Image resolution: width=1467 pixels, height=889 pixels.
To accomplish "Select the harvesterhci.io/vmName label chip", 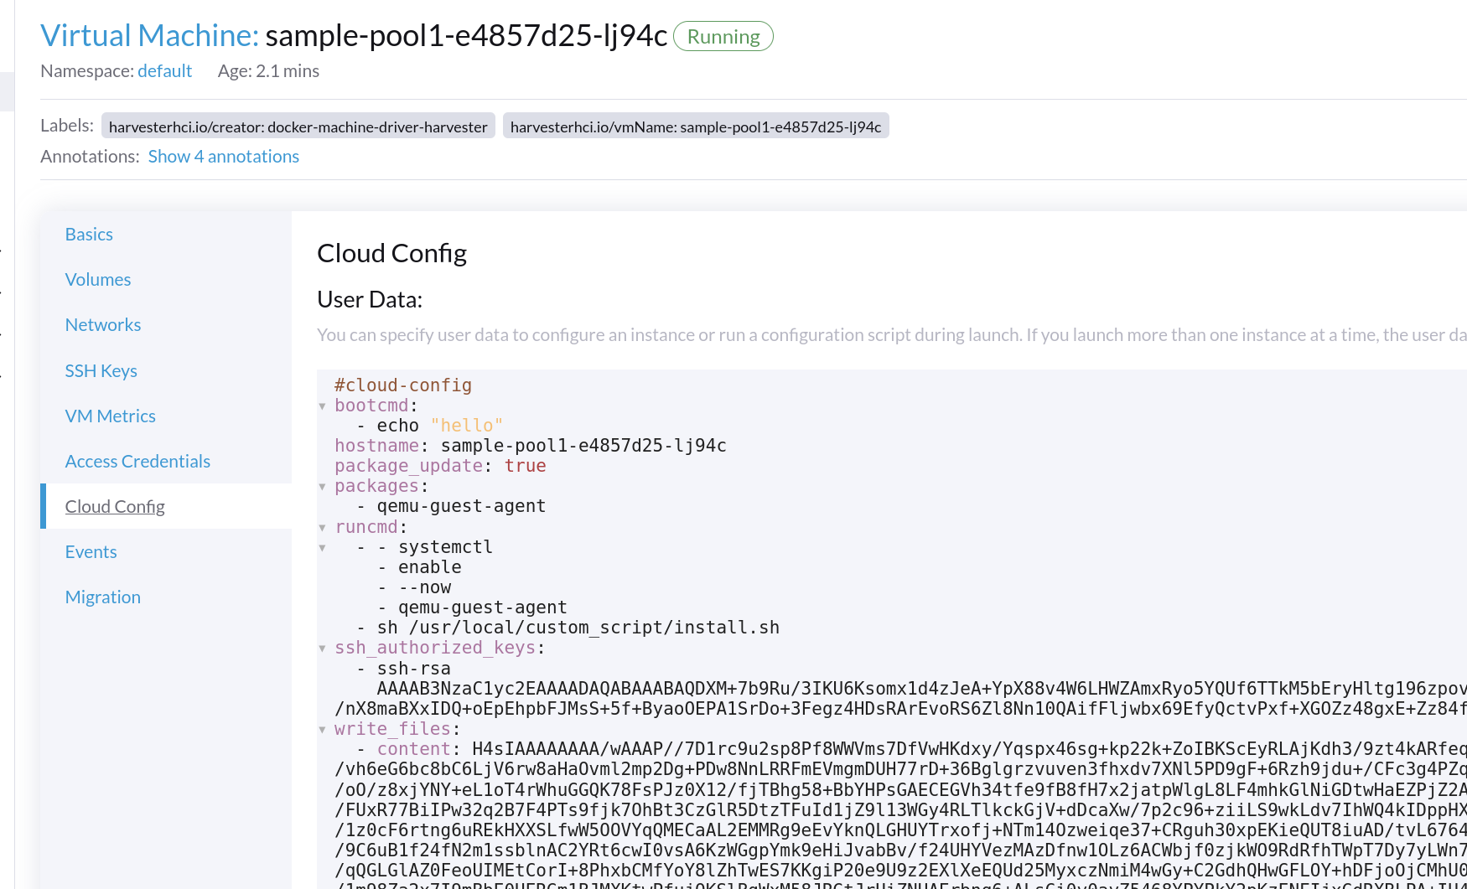I will pos(696,126).
